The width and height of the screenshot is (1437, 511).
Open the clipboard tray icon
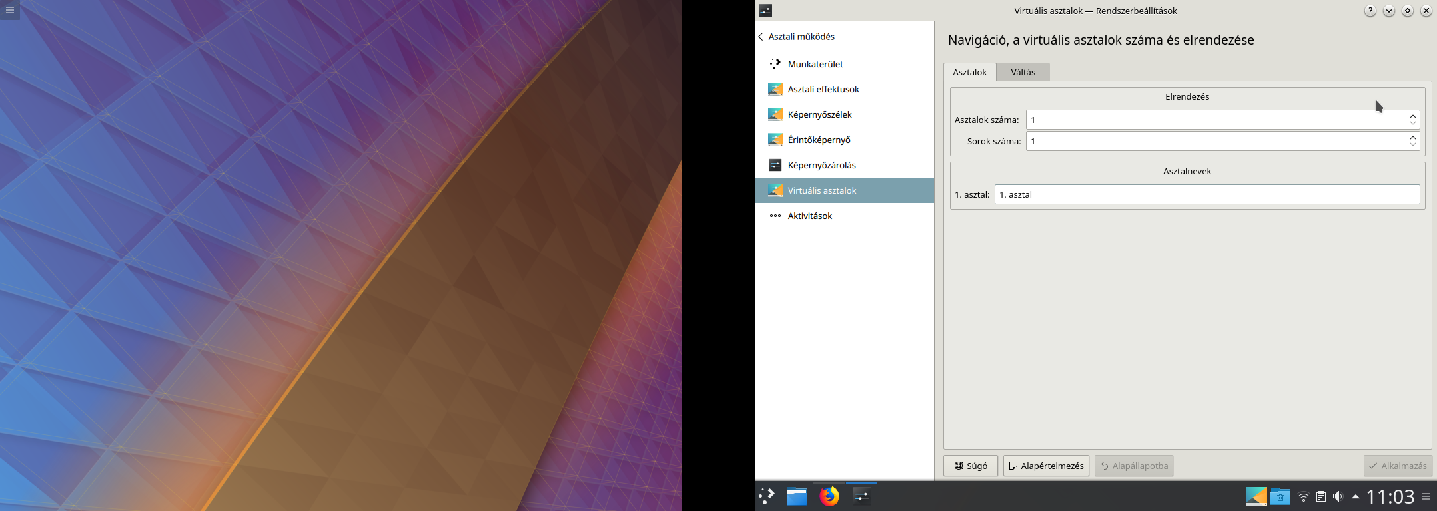click(x=1321, y=497)
